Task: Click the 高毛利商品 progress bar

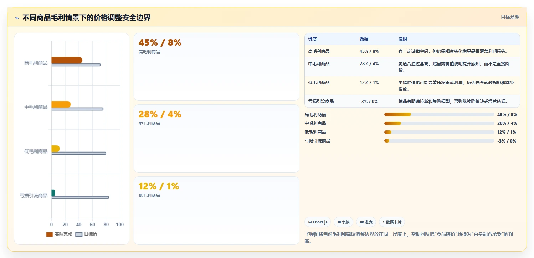Action: pos(439,114)
